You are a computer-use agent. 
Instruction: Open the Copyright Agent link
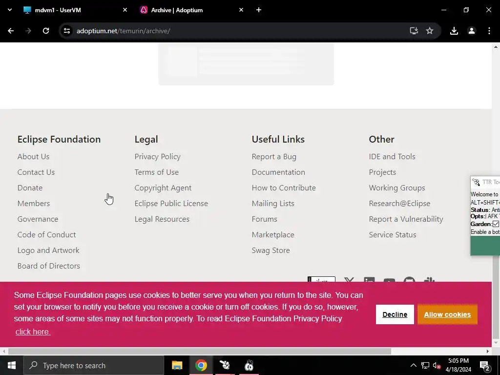point(163,188)
